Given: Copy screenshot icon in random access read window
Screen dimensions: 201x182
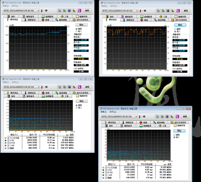Looking at the screenshot, I should [x=64, y=87].
